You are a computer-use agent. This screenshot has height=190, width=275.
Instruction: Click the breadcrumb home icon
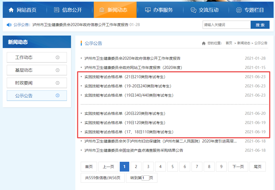click(x=204, y=43)
